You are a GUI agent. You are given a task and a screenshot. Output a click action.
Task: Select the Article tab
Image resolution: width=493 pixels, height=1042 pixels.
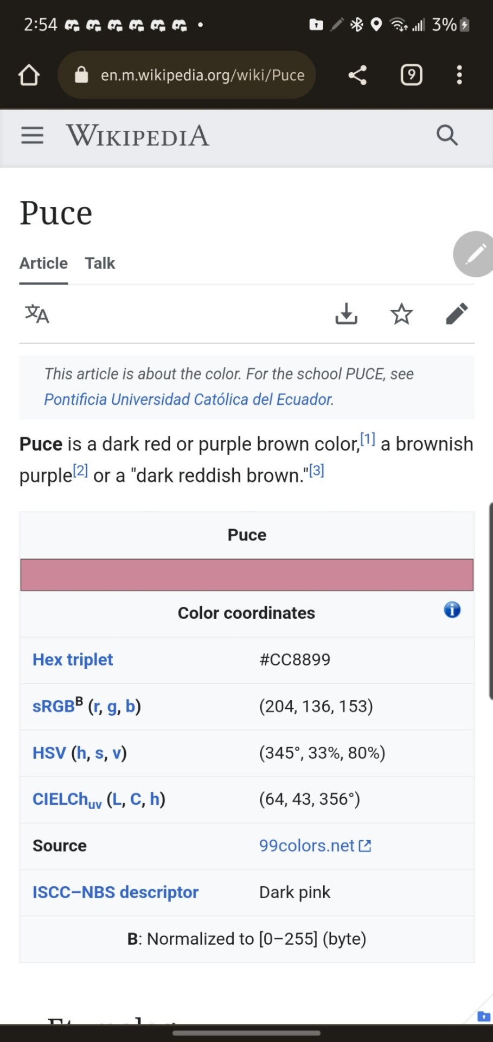click(x=43, y=263)
